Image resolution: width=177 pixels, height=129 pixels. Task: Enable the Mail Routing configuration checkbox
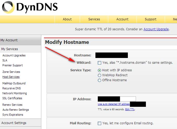click(x=99, y=123)
